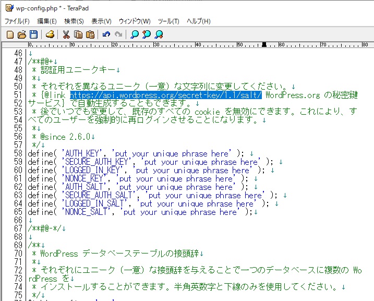Click the TeraPad title bar app icon
This screenshot has width=374, height=301.
pyautogui.click(x=9, y=8)
